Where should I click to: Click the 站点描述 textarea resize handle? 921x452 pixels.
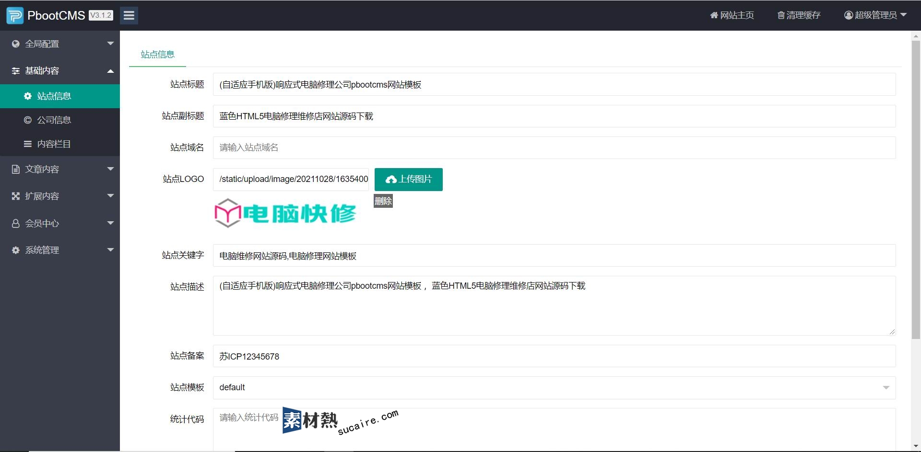point(892,332)
